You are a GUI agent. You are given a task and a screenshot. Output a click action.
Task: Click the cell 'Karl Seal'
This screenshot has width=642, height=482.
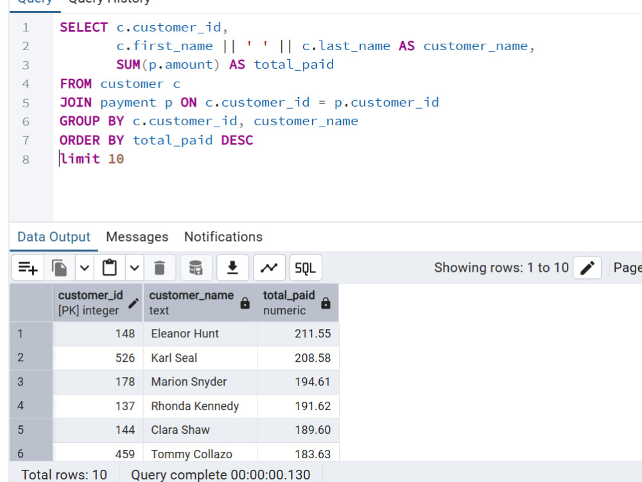(200, 358)
